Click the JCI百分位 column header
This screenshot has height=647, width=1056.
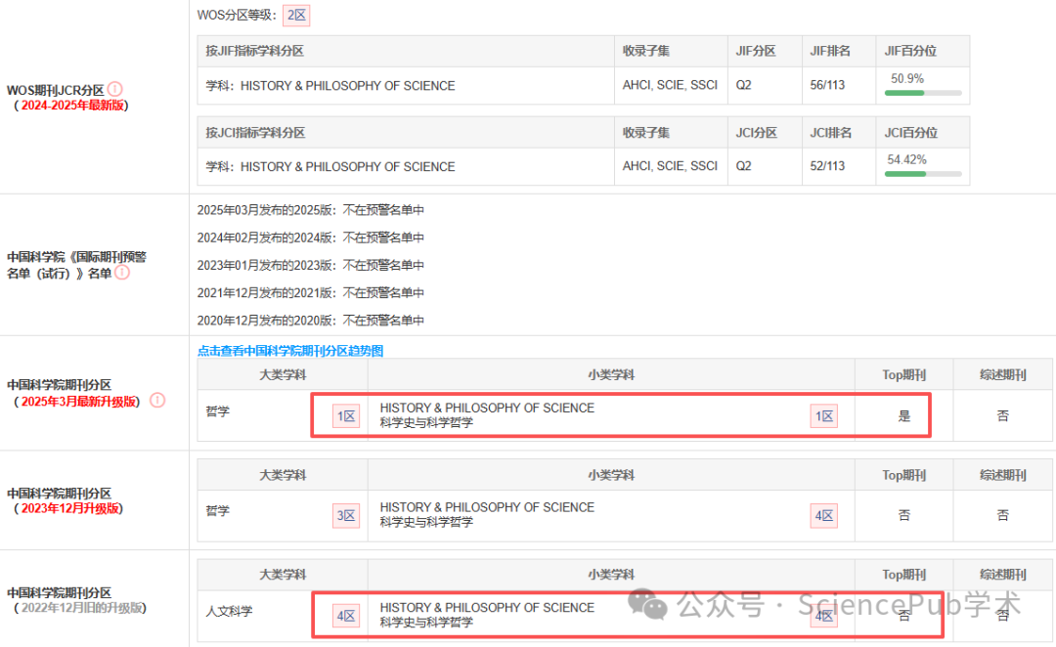(x=910, y=133)
